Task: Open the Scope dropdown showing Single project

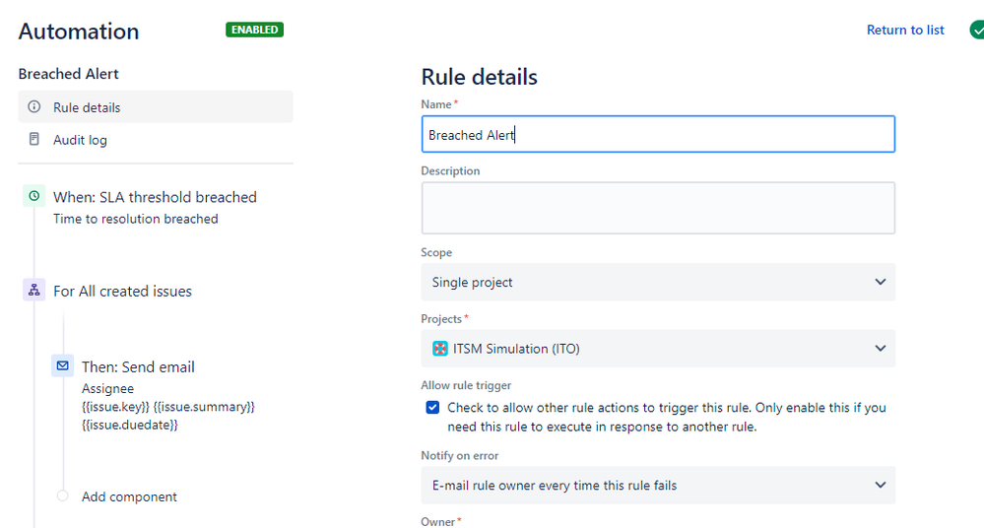Action: [x=658, y=282]
